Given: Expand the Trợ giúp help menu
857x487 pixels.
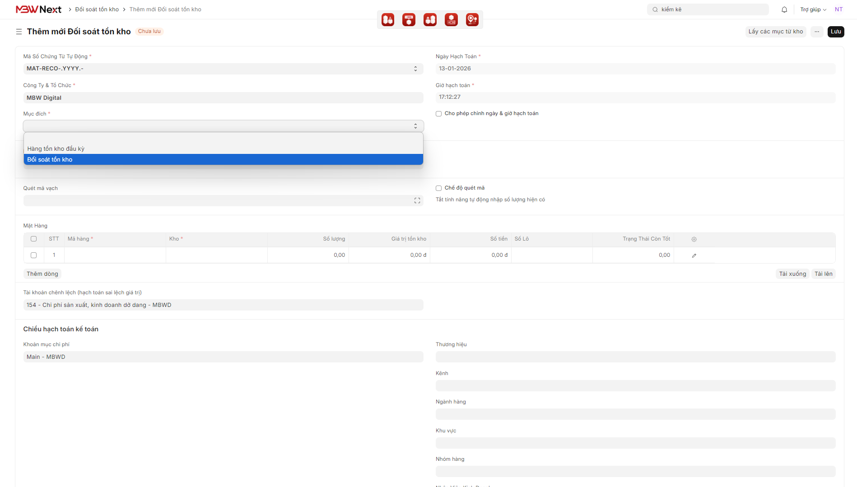Looking at the screenshot, I should point(813,9).
